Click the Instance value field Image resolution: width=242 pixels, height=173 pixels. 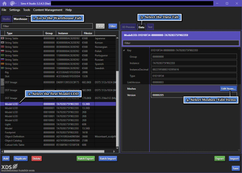(194, 63)
